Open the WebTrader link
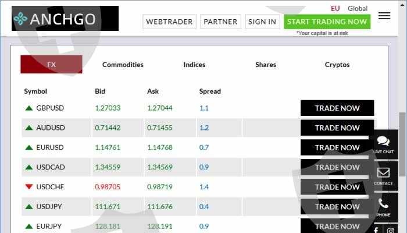407x233 pixels. (x=169, y=22)
